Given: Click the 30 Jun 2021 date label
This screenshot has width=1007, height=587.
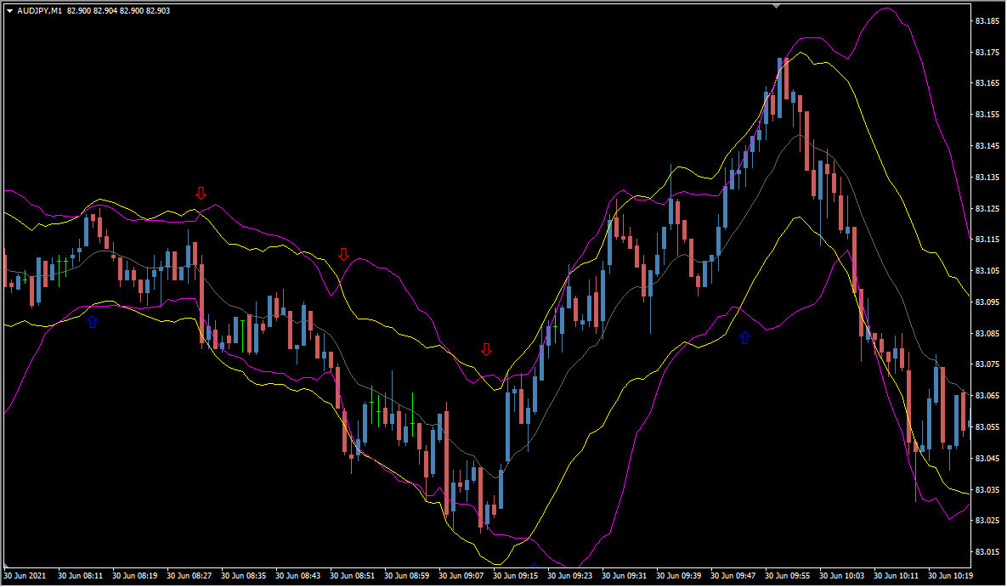Looking at the screenshot, I should point(25,576).
